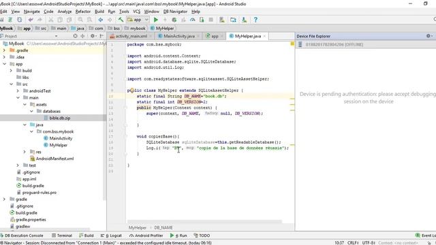This screenshot has height=245, width=436.
Task: Collapse the assets folder
Action: [25, 104]
